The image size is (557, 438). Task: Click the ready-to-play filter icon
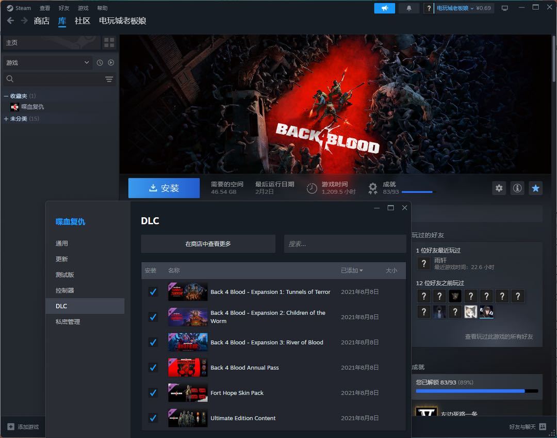point(111,62)
